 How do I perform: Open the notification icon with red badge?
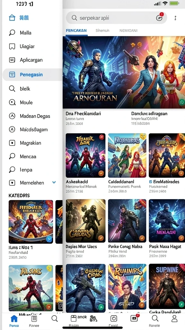tap(160, 17)
